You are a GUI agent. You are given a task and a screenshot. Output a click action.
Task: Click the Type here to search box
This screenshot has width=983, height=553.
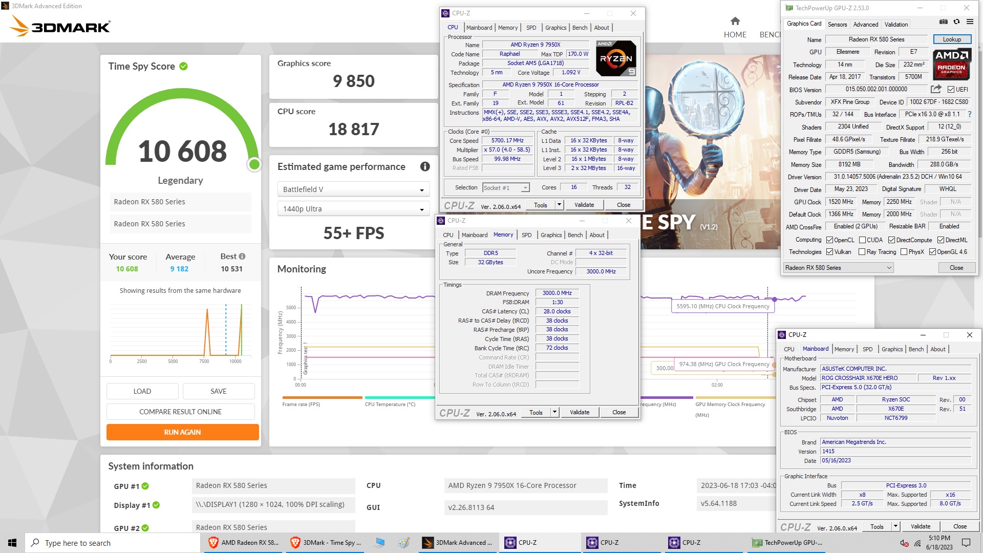(x=113, y=543)
